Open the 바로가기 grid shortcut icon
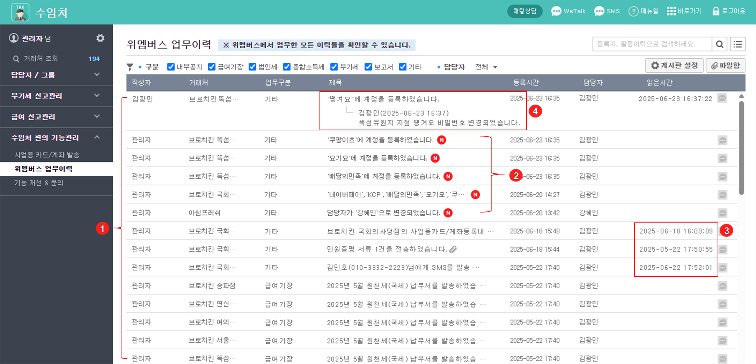 [x=671, y=11]
